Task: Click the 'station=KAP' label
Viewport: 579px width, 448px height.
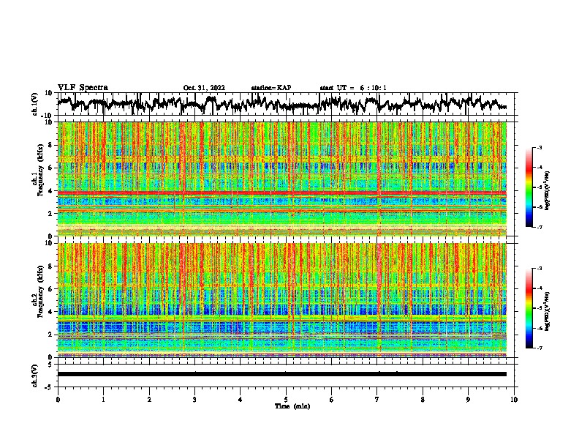Action: click(x=271, y=88)
